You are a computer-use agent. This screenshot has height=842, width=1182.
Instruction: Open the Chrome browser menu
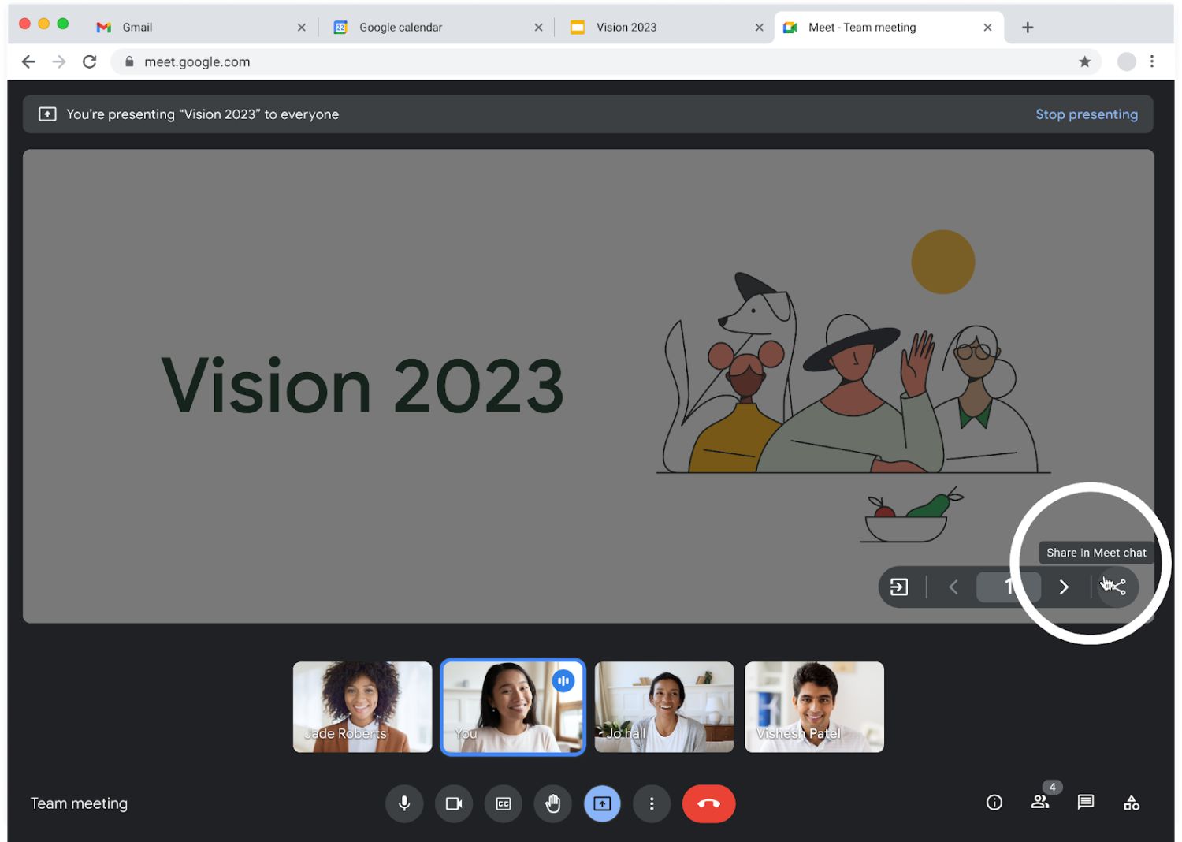(x=1152, y=61)
